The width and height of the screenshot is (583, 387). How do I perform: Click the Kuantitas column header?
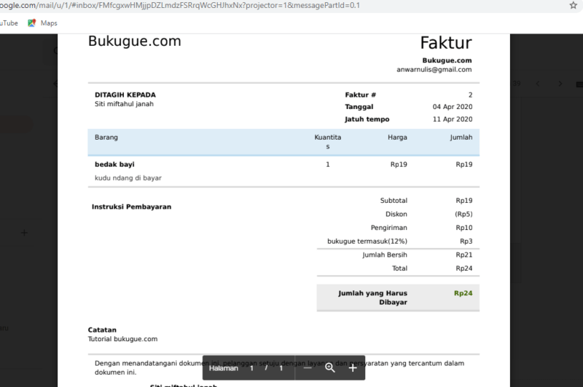tap(327, 142)
